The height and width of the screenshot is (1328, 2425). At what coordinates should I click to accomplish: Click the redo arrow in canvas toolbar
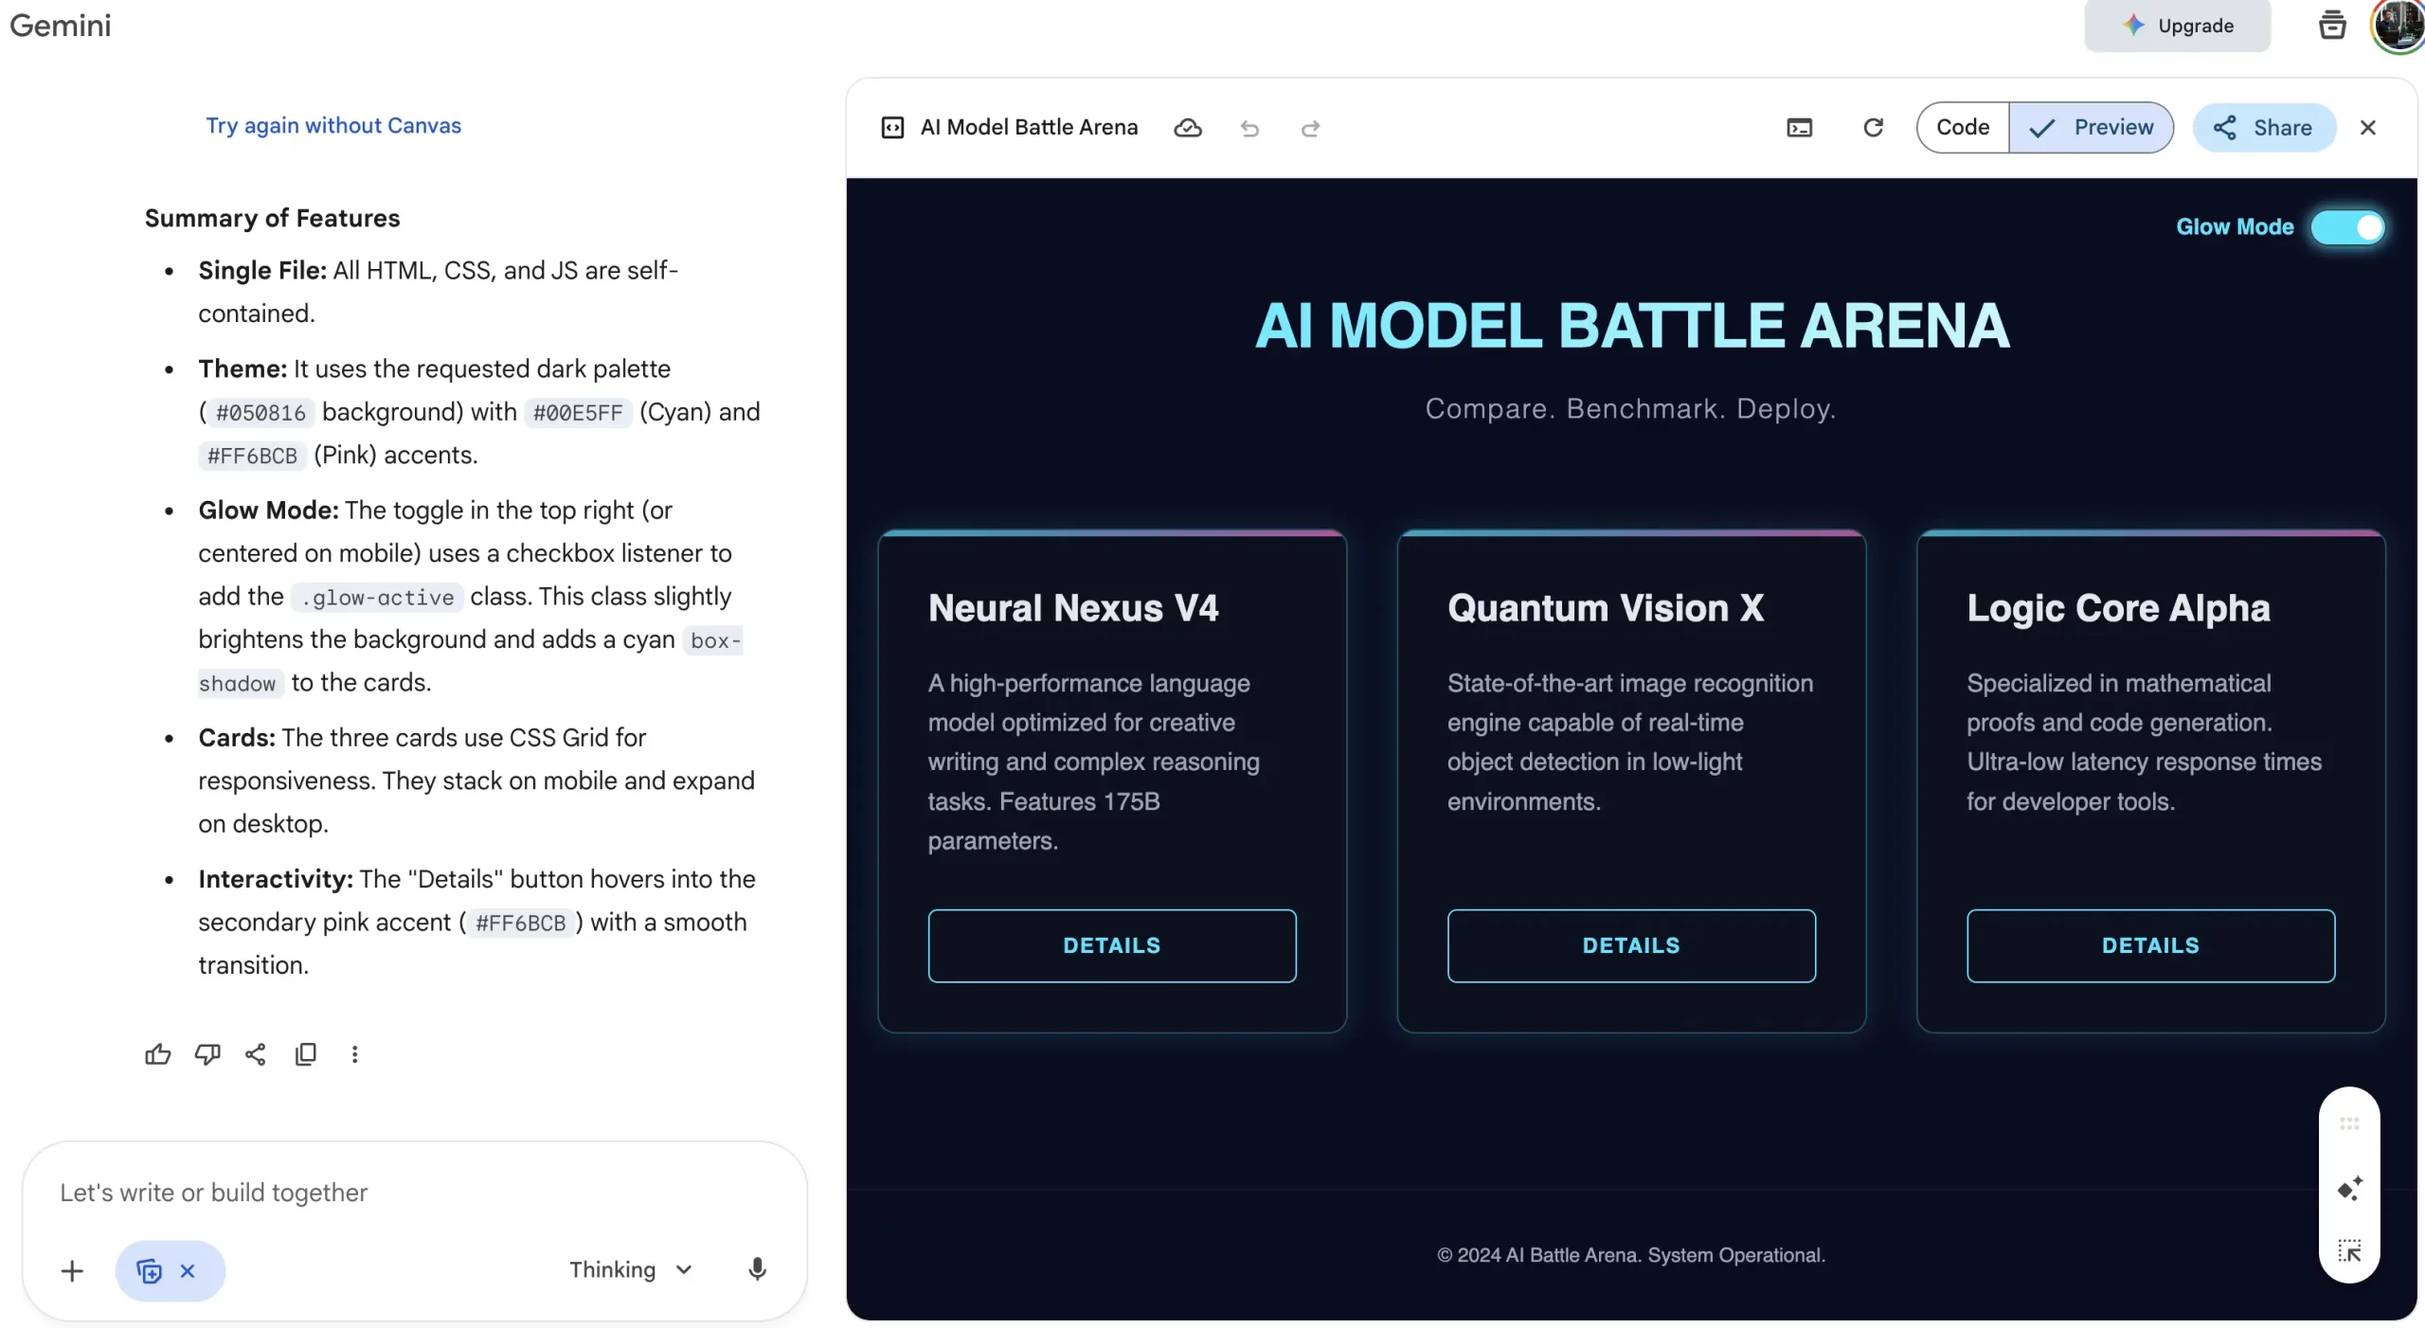(1310, 128)
